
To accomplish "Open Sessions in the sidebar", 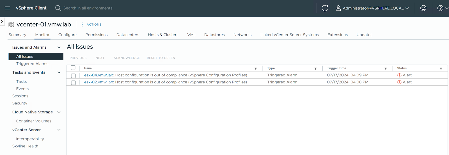I will click(x=20, y=96).
